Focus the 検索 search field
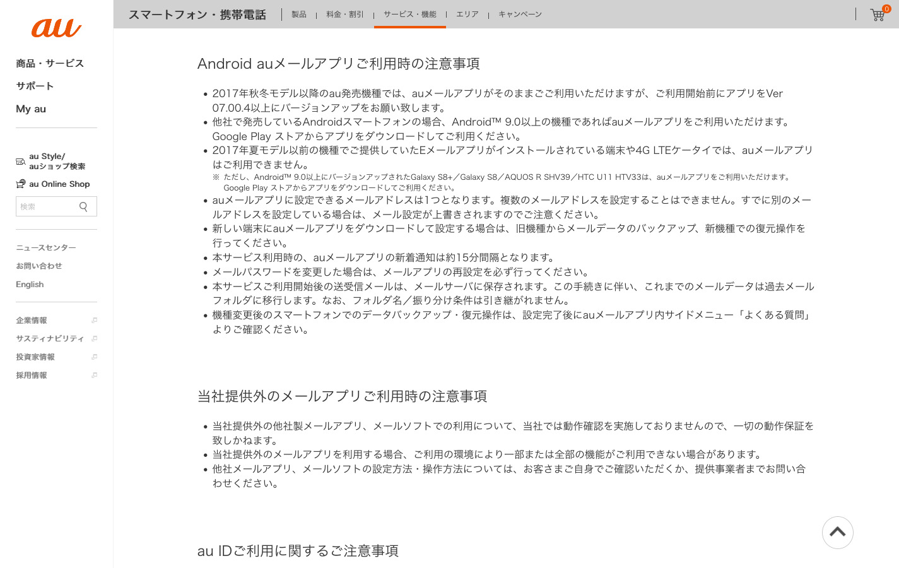Screen dimensions: 899x568 point(45,206)
